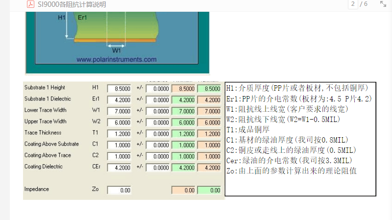Click the Lower Trace Width label
This screenshot has height=220, width=392.
click(x=45, y=110)
